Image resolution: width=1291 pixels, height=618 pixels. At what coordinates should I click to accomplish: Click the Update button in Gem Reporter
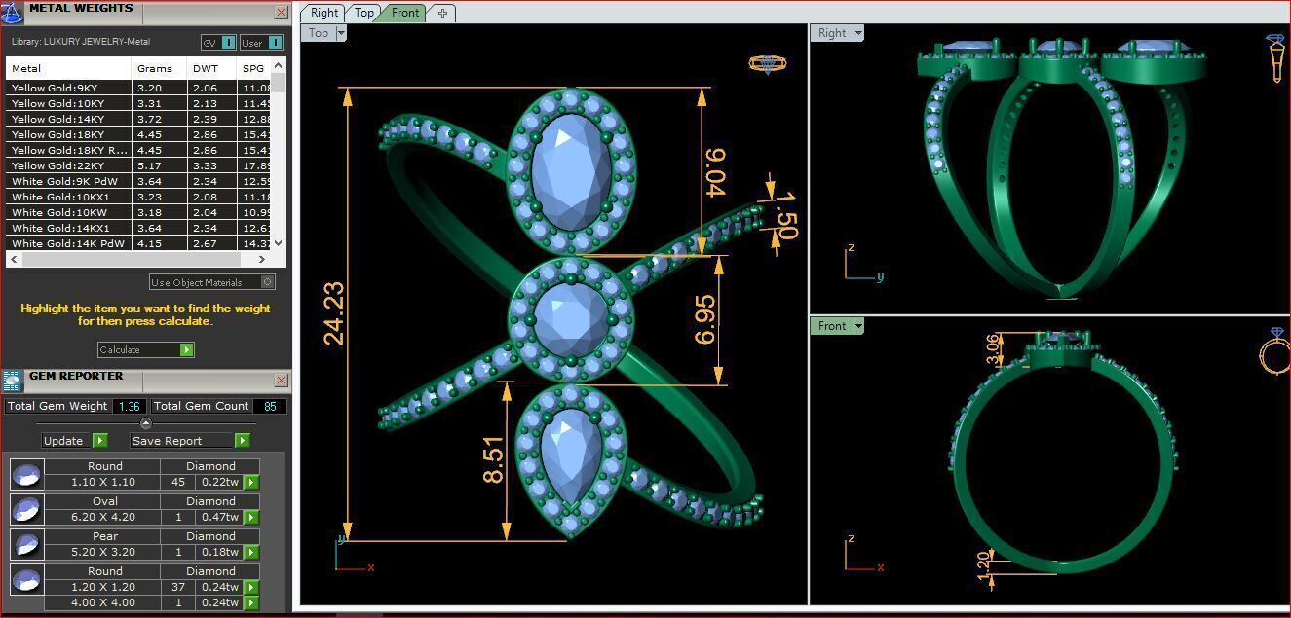click(74, 441)
